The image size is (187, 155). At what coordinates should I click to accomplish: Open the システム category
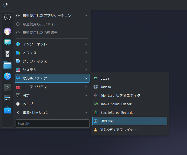pos(52,70)
